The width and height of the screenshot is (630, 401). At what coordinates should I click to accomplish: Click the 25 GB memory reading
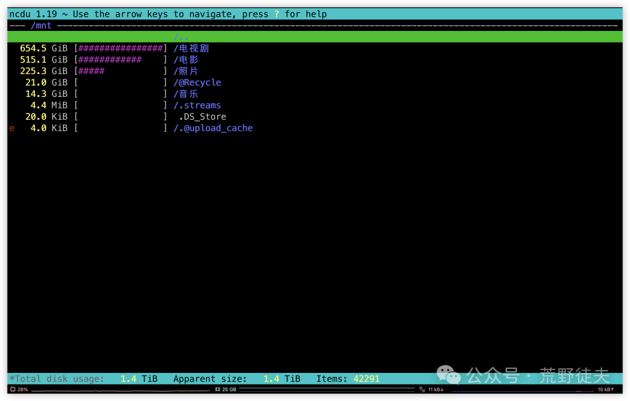229,389
